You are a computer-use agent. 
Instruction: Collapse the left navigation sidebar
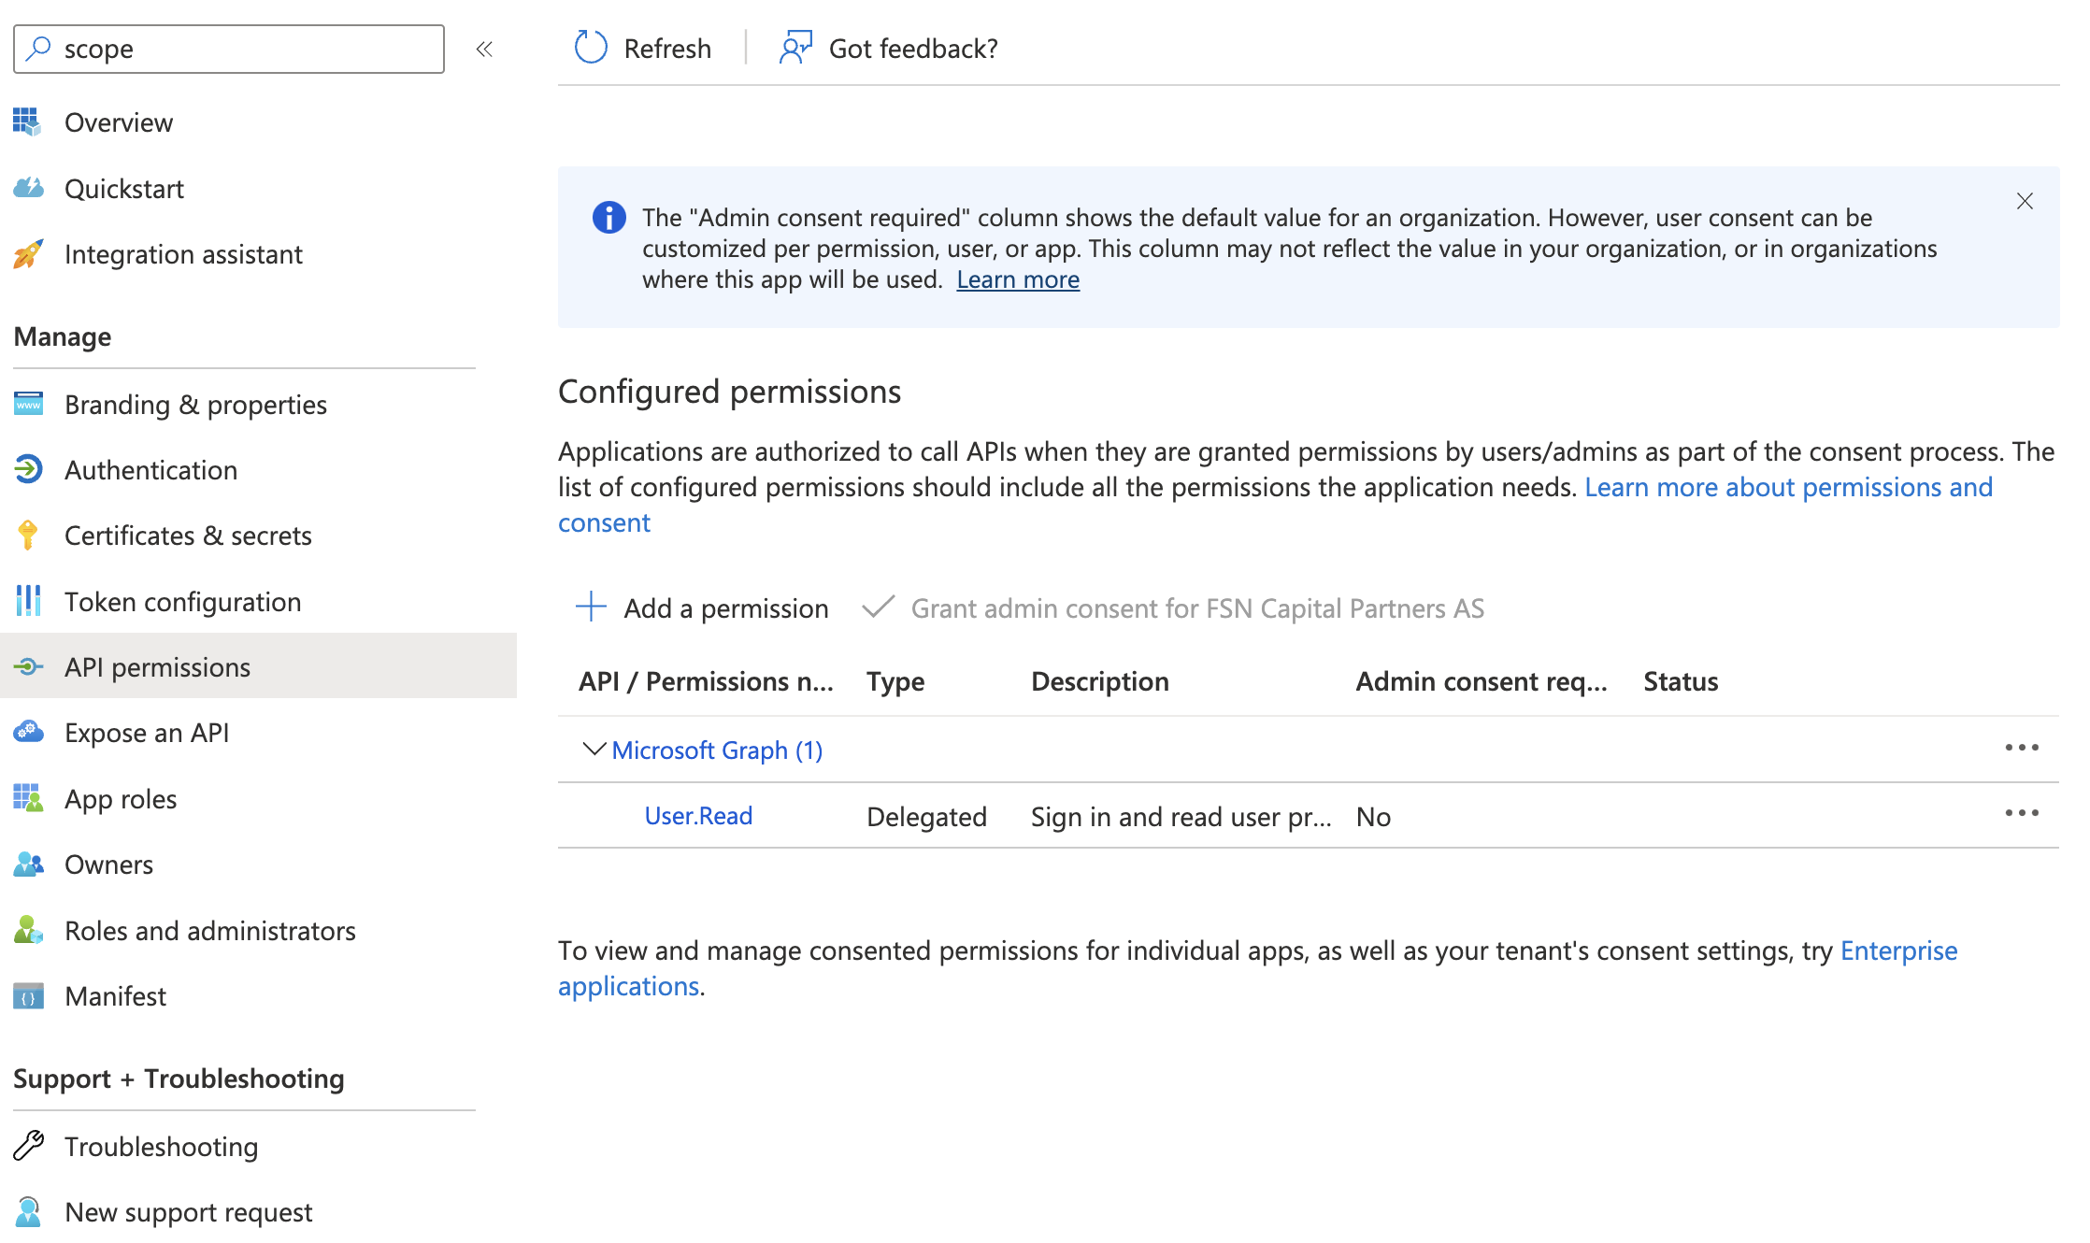483,49
